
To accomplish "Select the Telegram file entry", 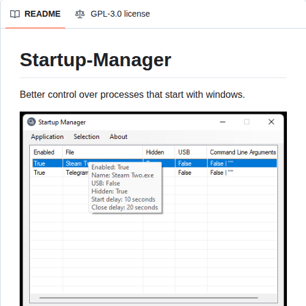I will (x=77, y=172).
